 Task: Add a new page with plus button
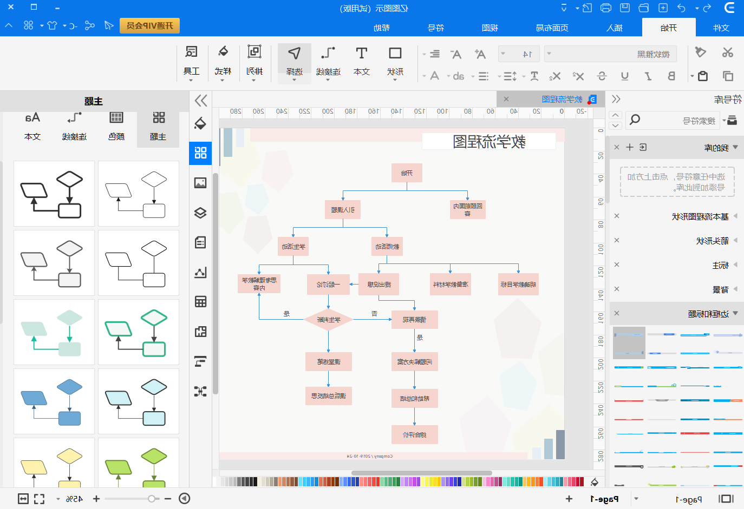569,499
